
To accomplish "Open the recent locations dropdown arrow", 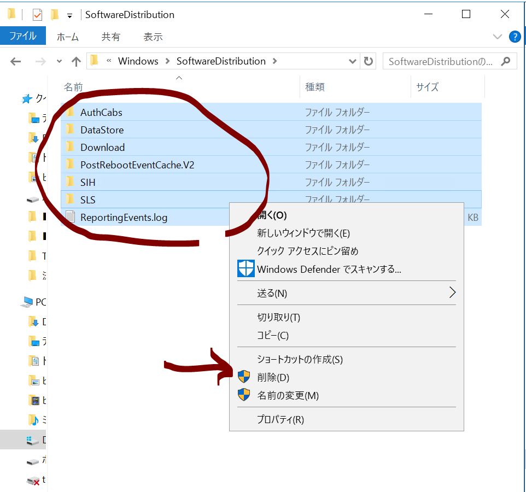I will pyautogui.click(x=59, y=62).
